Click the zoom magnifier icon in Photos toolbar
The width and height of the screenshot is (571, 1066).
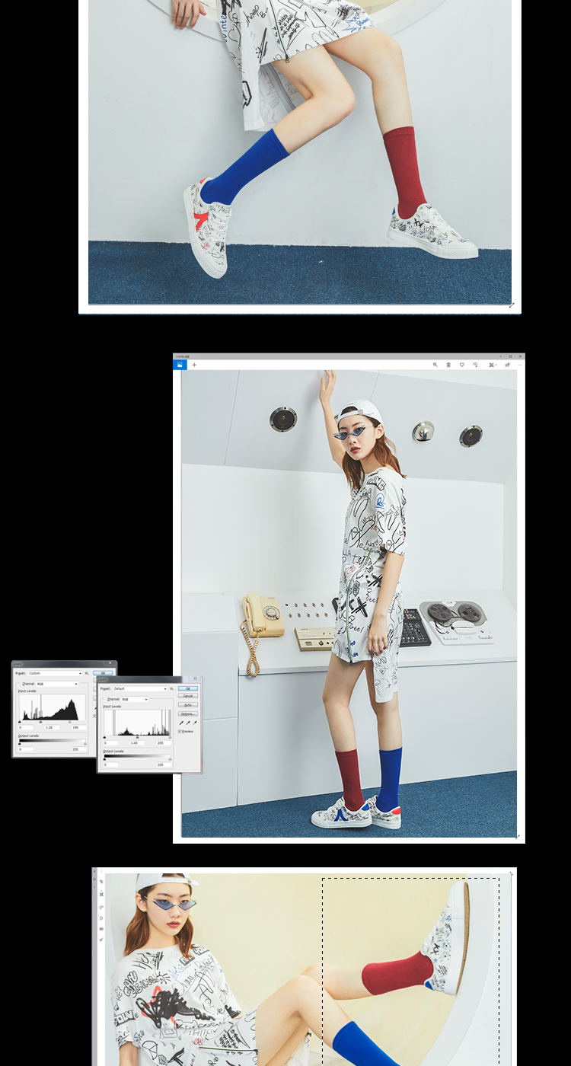pos(435,365)
